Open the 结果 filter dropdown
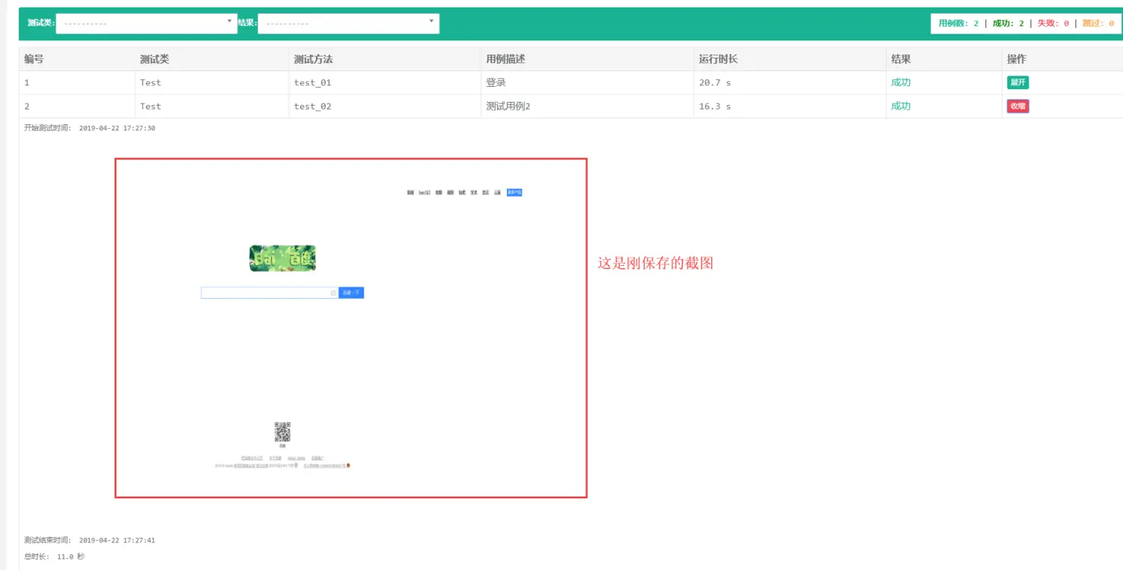The width and height of the screenshot is (1123, 570). pyautogui.click(x=348, y=23)
